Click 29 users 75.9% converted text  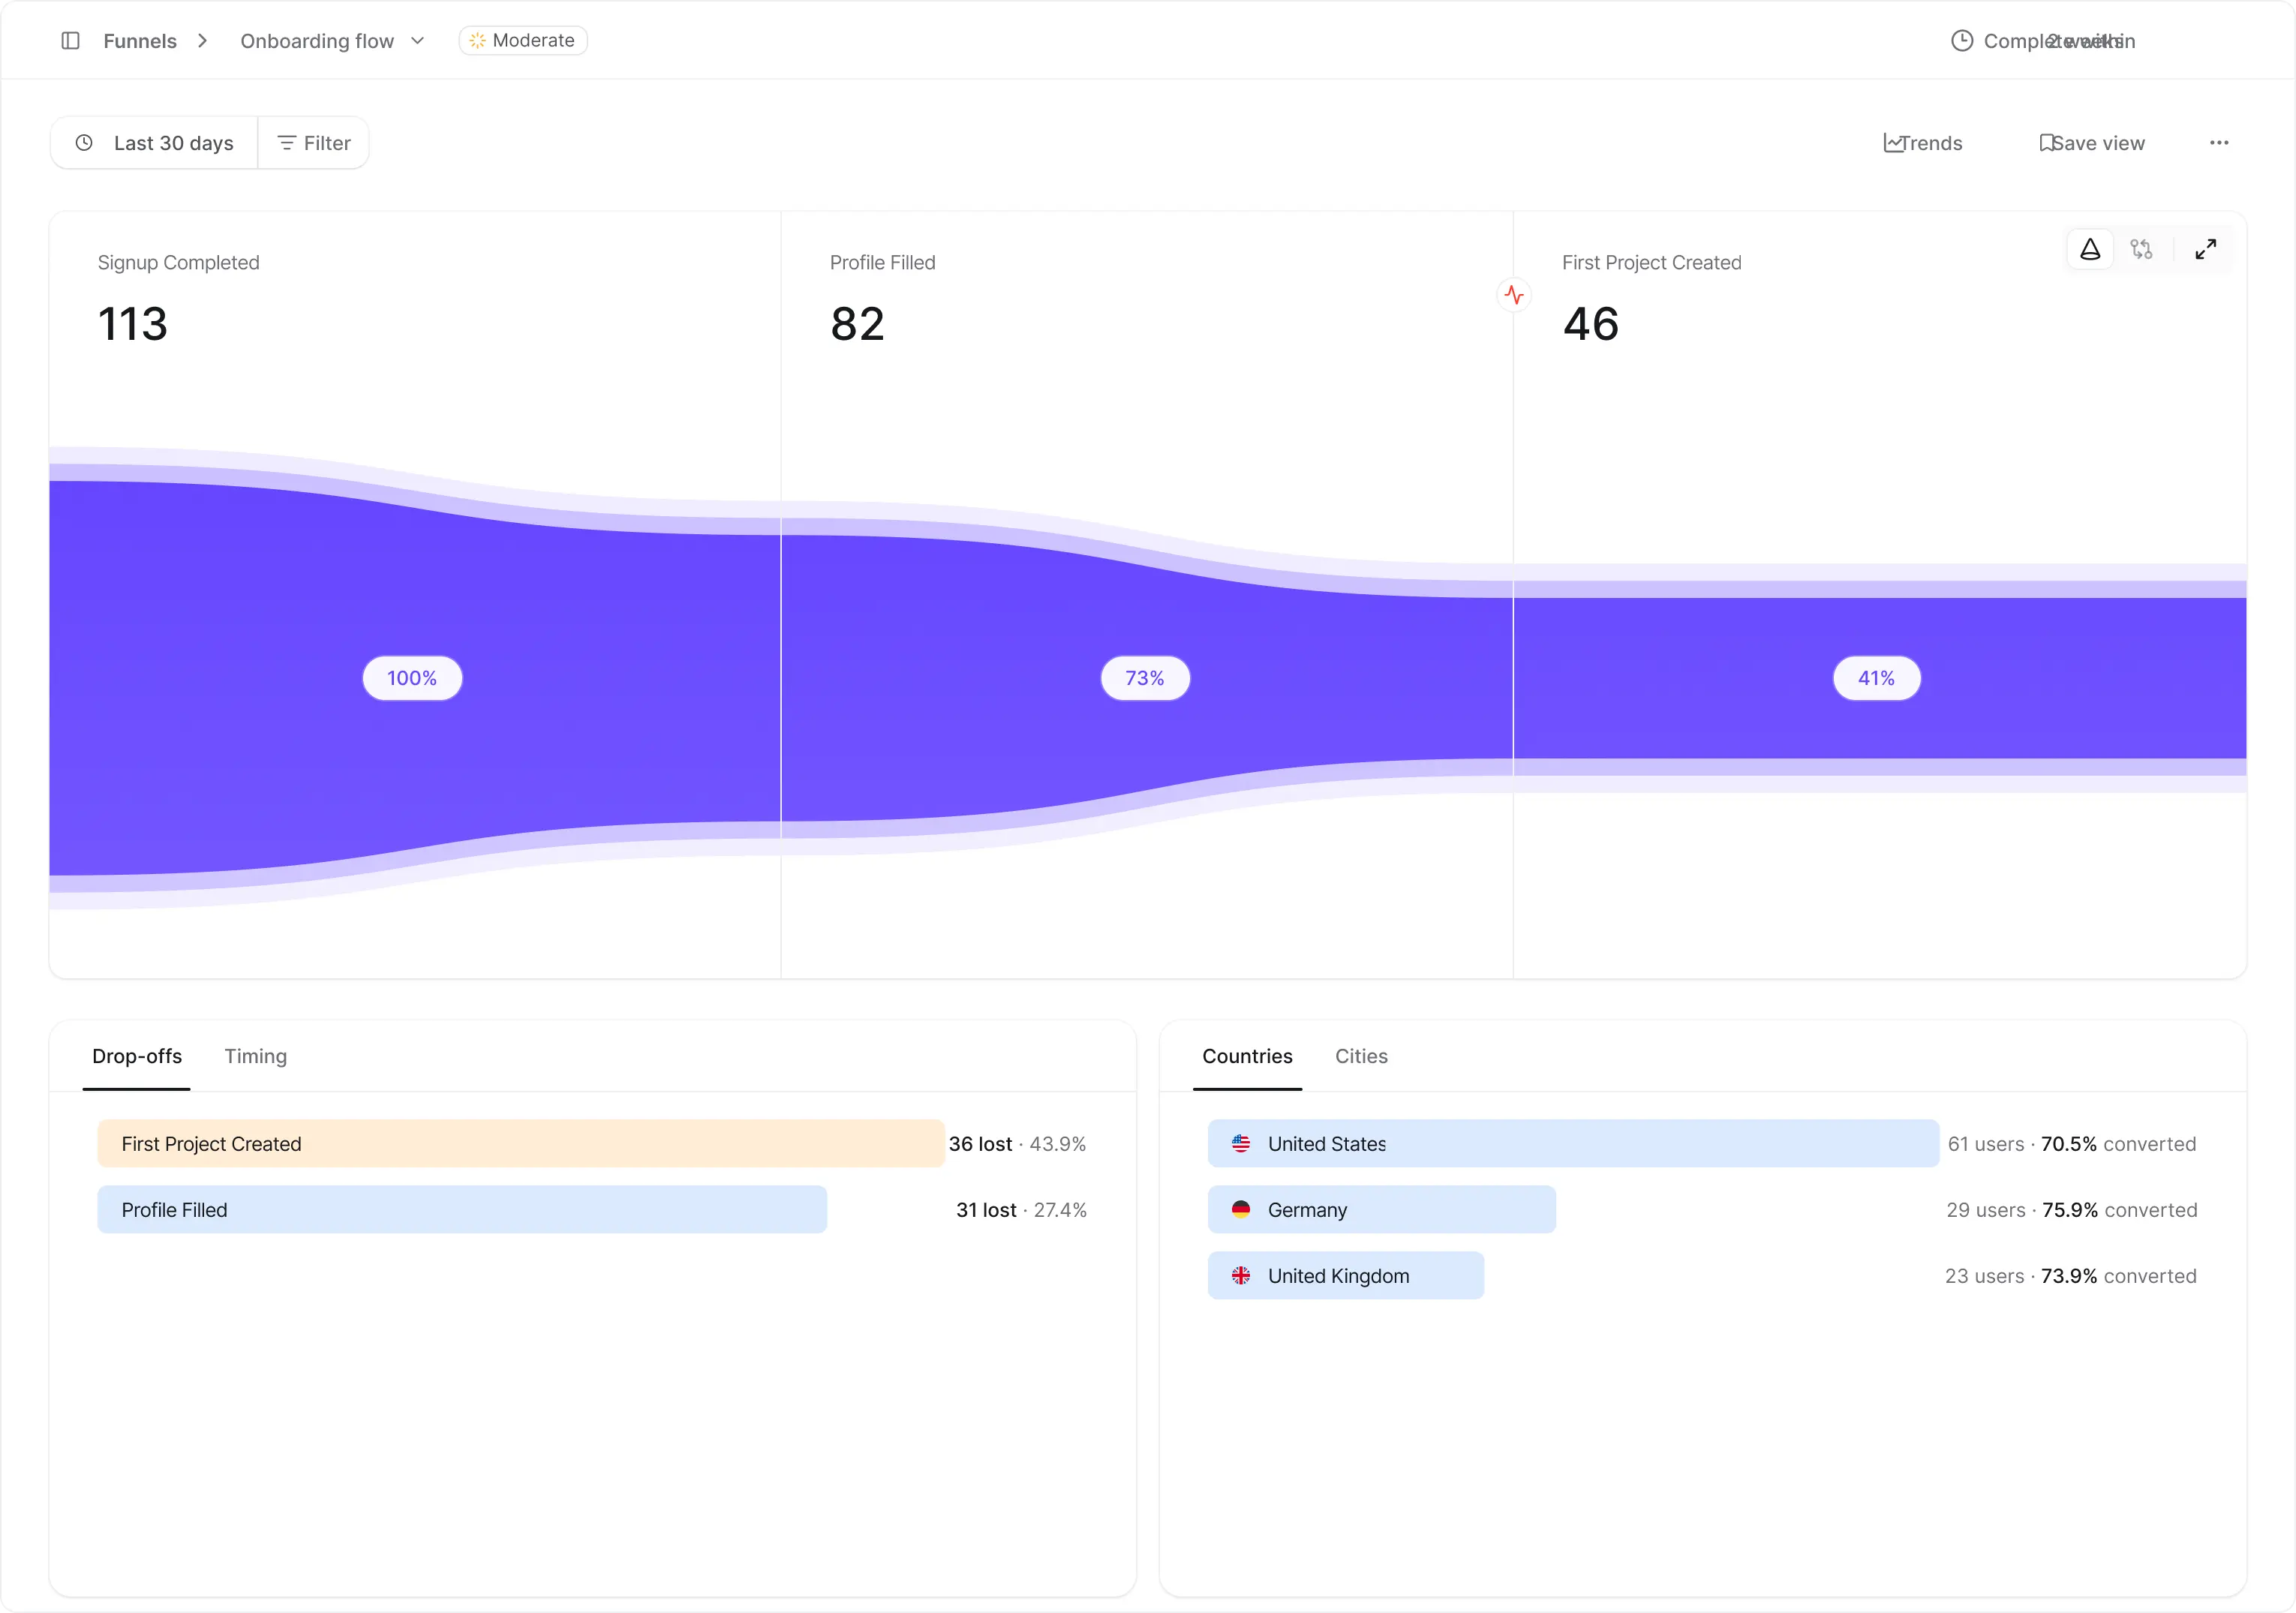(x=2072, y=1210)
